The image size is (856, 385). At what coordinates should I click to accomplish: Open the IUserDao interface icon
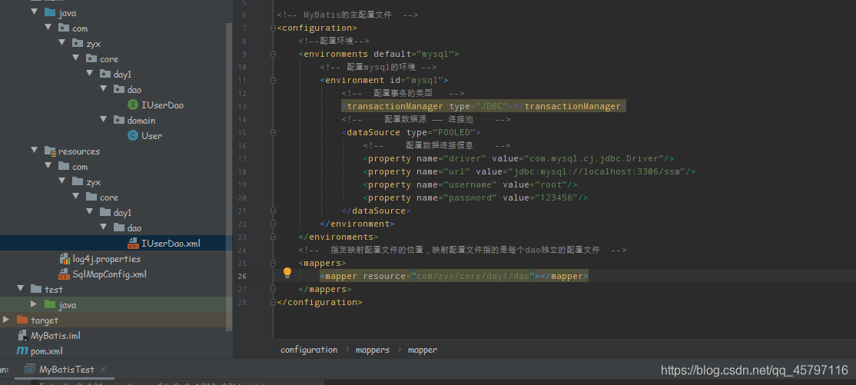(132, 105)
